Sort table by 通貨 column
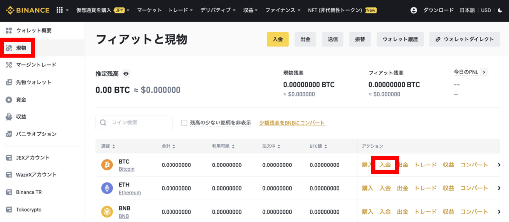This screenshot has height=222, width=509. click(x=108, y=146)
